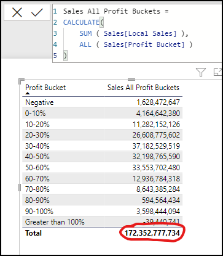Click the value 32,198,765,590
This screenshot has height=256, width=223.
point(156,157)
